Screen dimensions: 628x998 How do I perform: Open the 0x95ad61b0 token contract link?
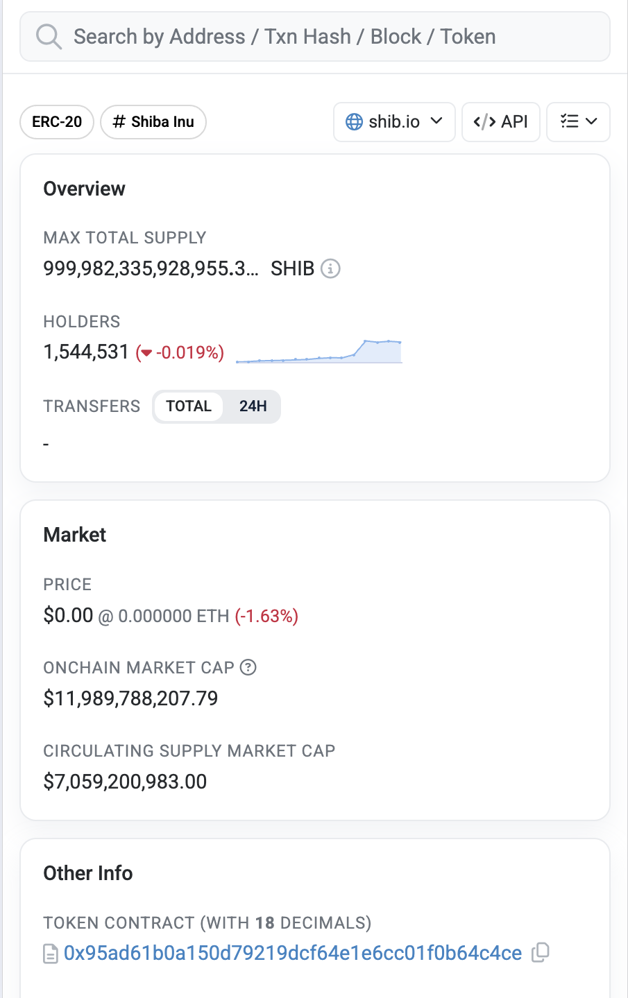tap(292, 953)
